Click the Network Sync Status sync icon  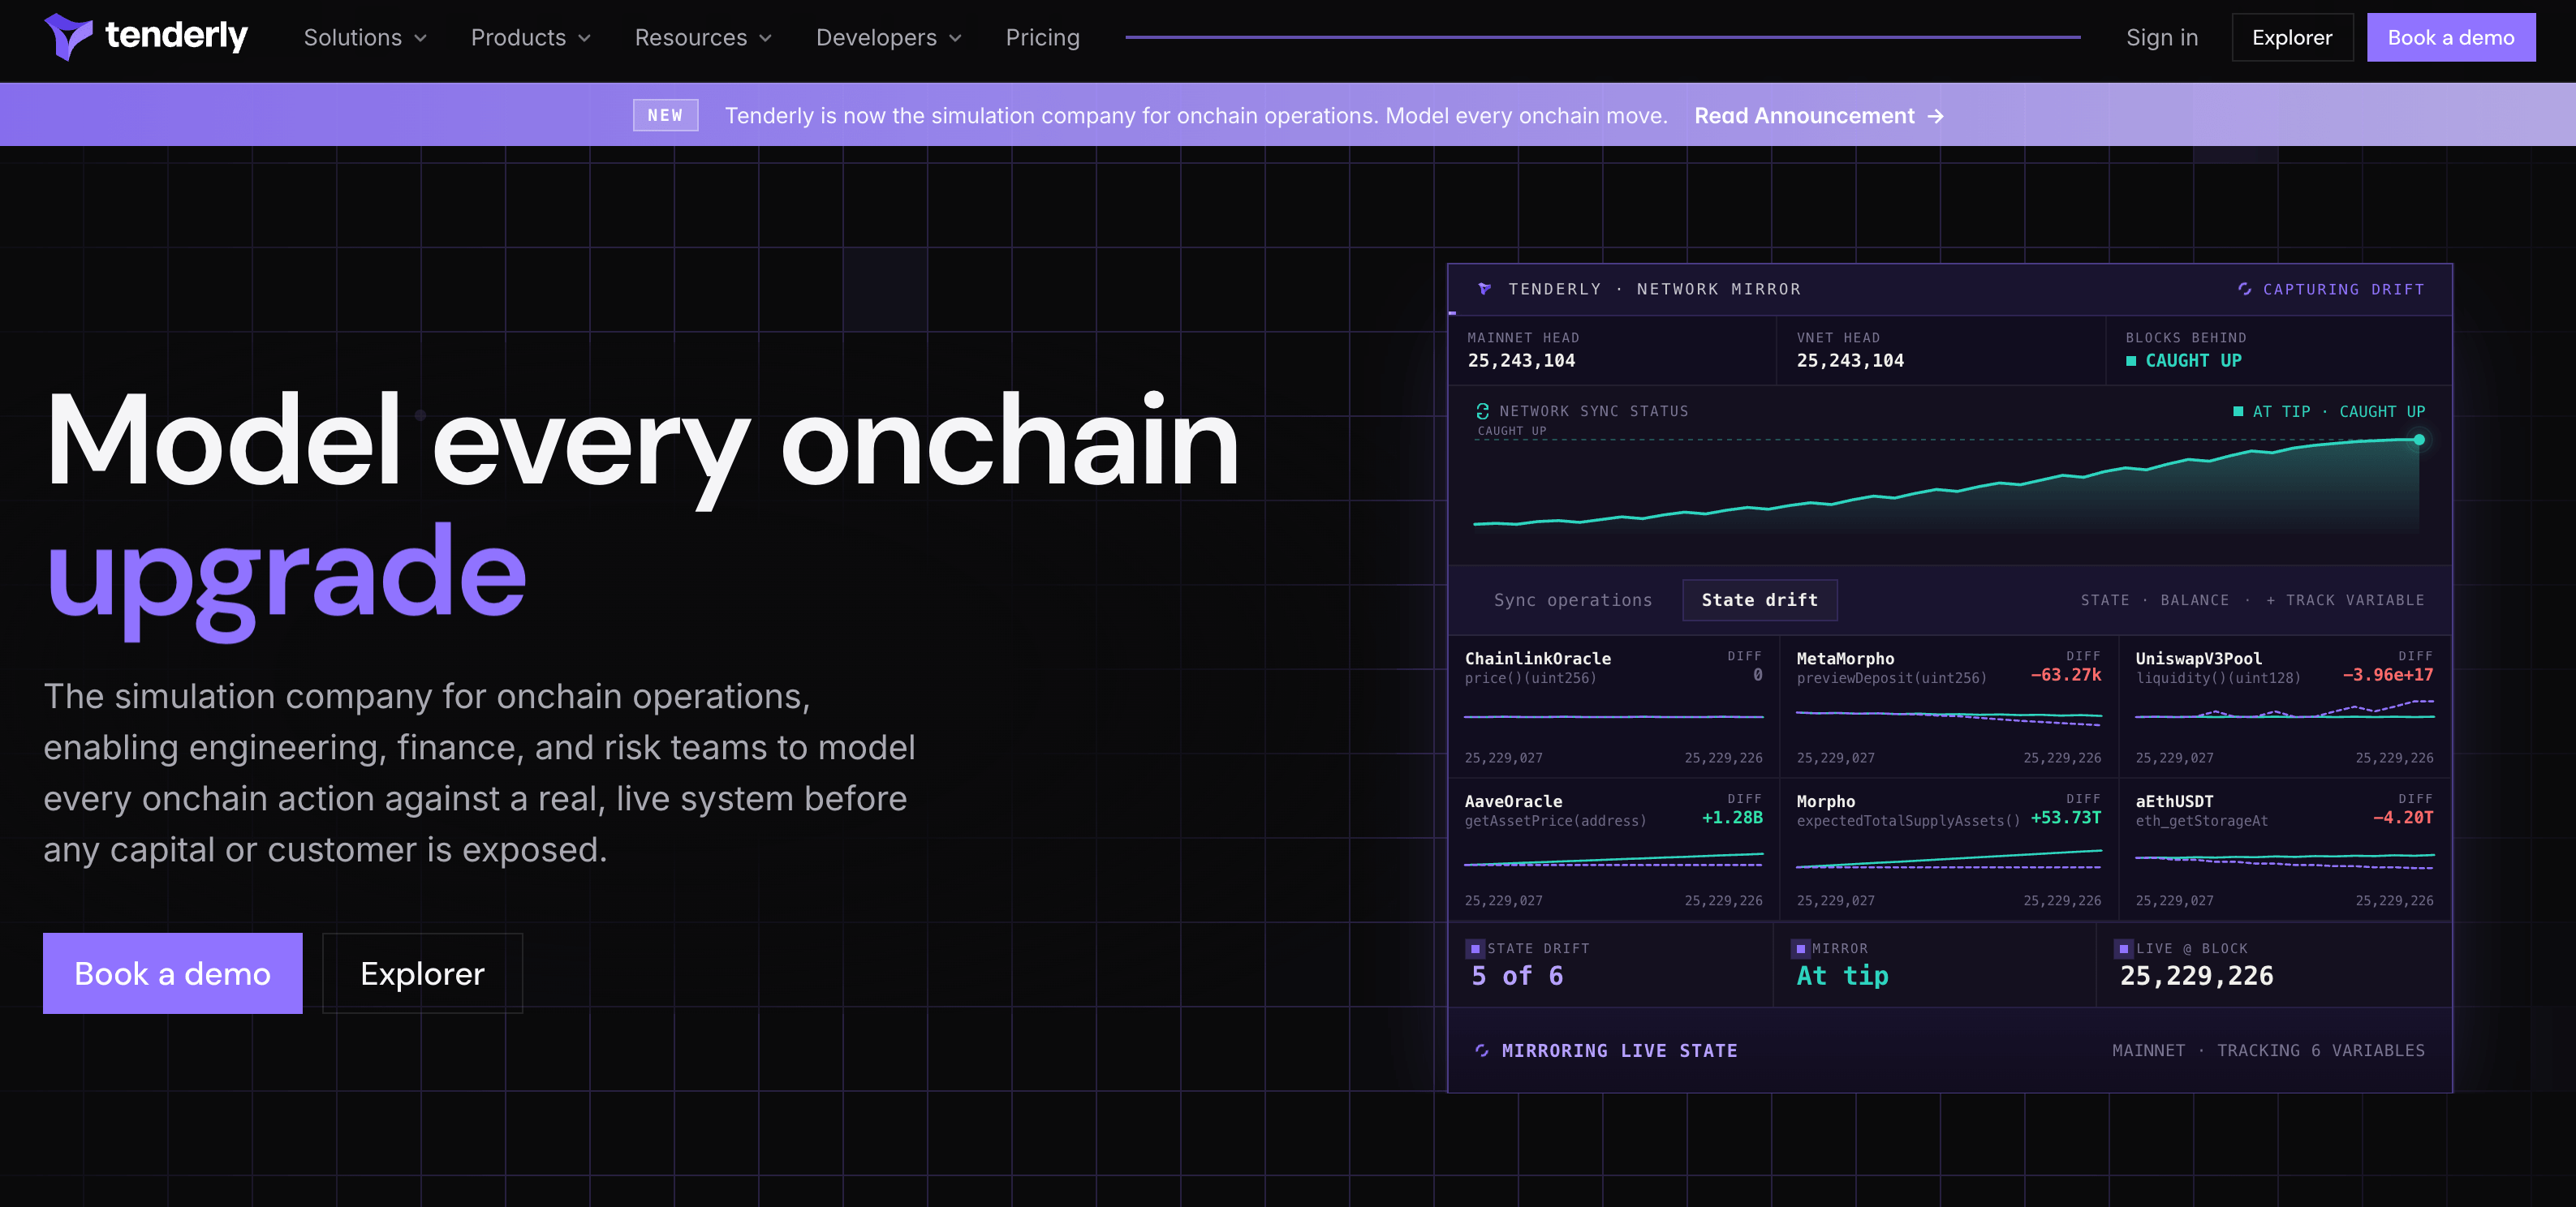(x=1483, y=410)
